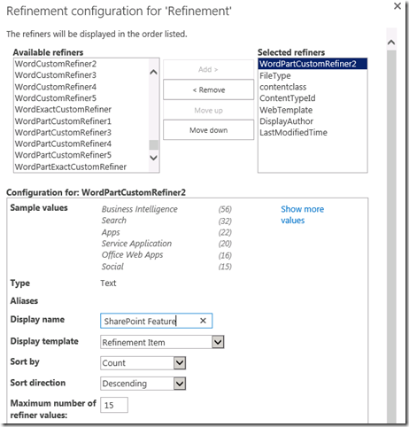Image resolution: width=409 pixels, height=427 pixels.
Task: Select LastModifiedTime in selected refiners
Action: (293, 133)
